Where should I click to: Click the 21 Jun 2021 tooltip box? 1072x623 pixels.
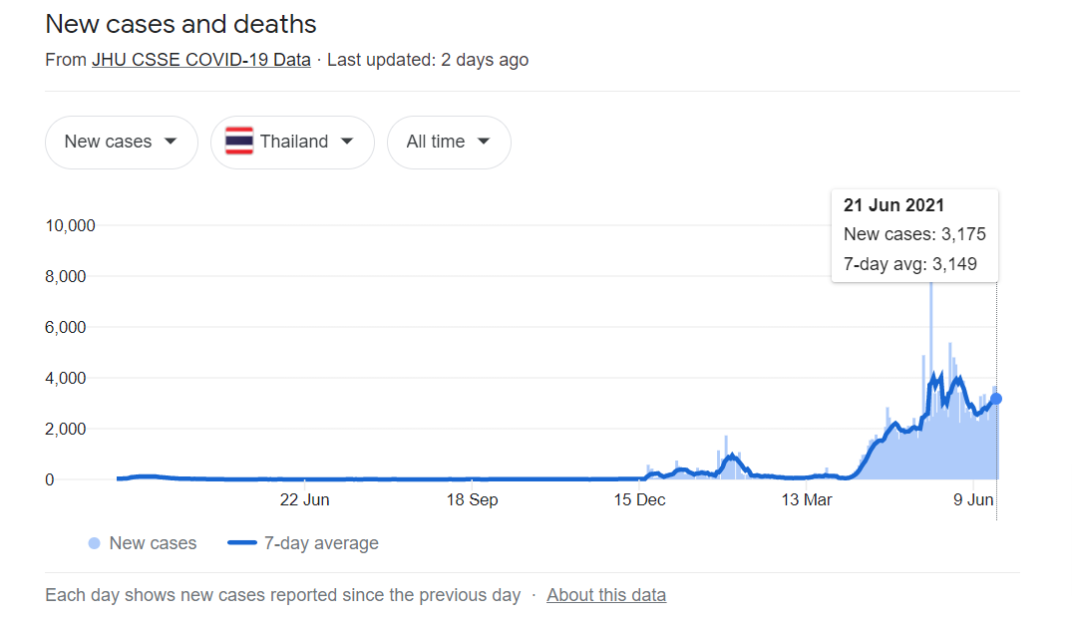[914, 235]
